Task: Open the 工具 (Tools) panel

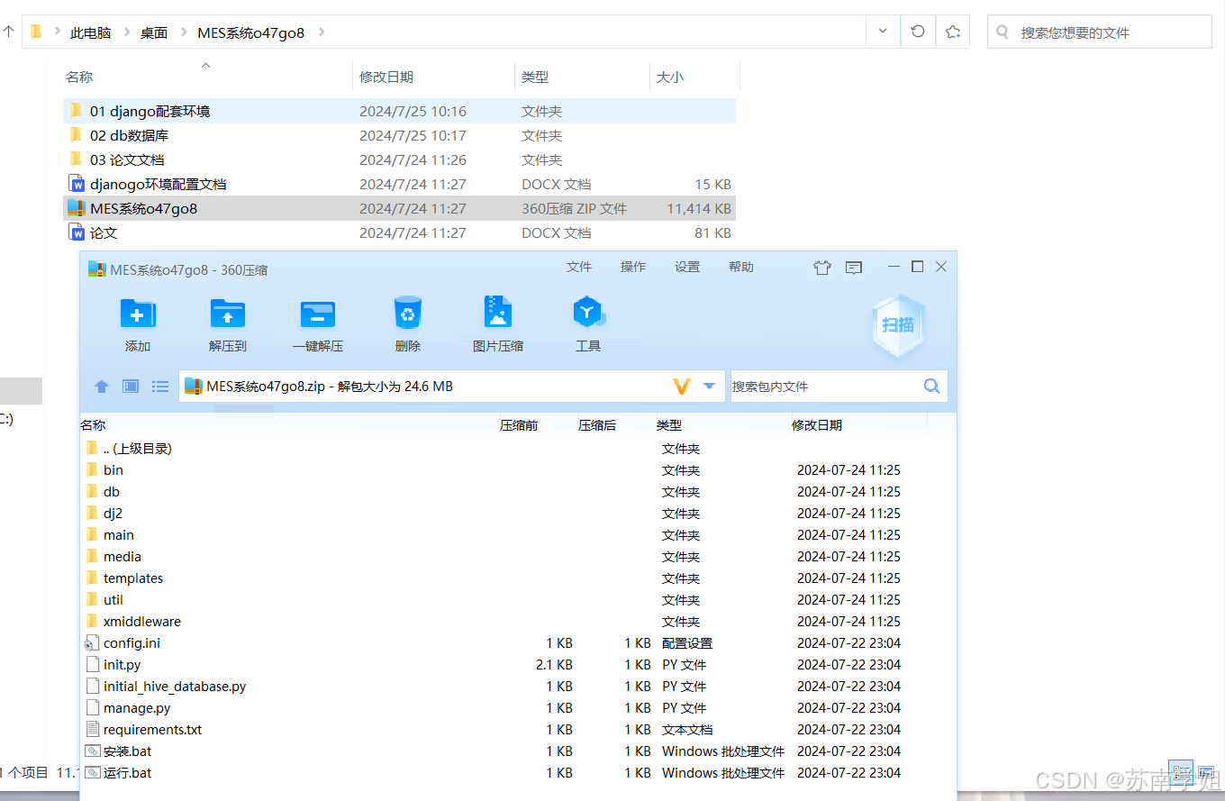Action: pyautogui.click(x=588, y=323)
